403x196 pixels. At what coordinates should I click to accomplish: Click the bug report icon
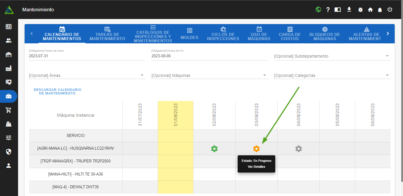(x=360, y=10)
